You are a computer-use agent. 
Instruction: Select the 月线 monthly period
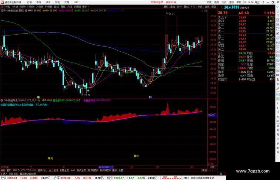(x=70, y=7)
